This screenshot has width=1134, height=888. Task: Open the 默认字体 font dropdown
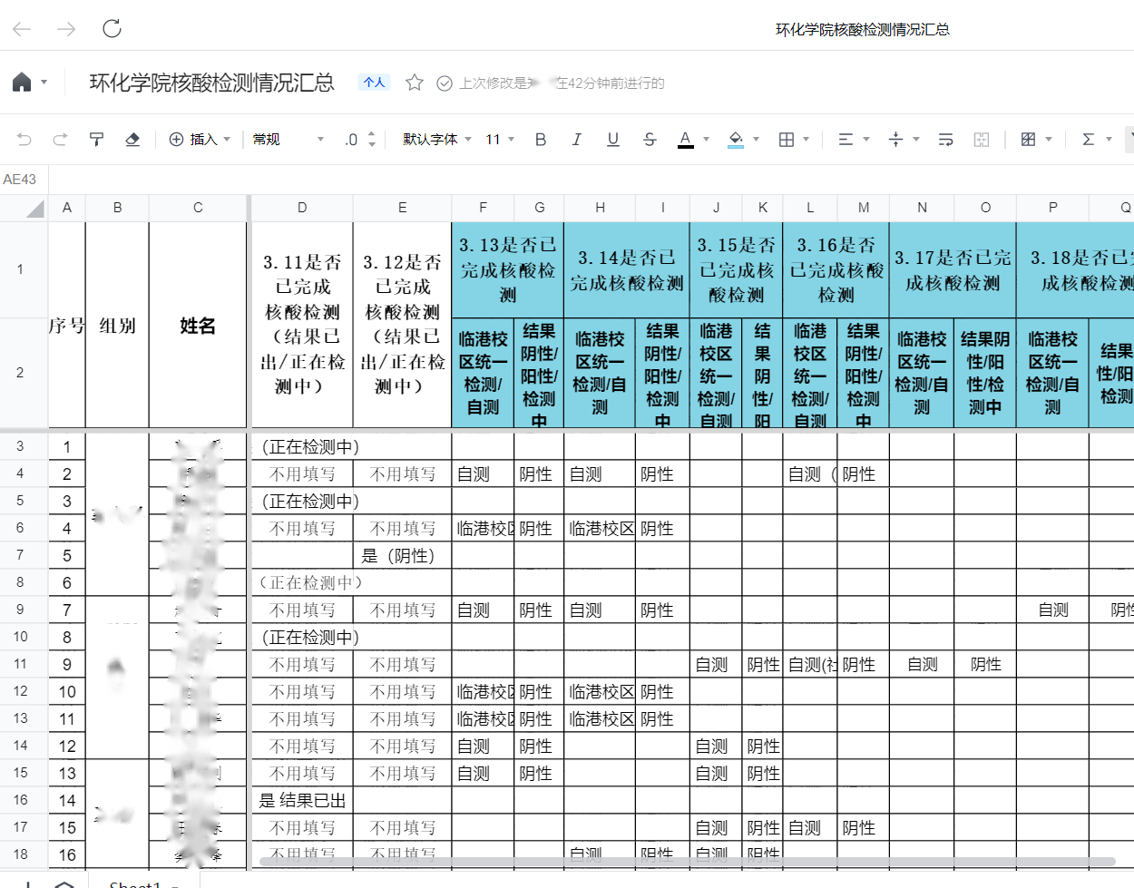point(437,139)
